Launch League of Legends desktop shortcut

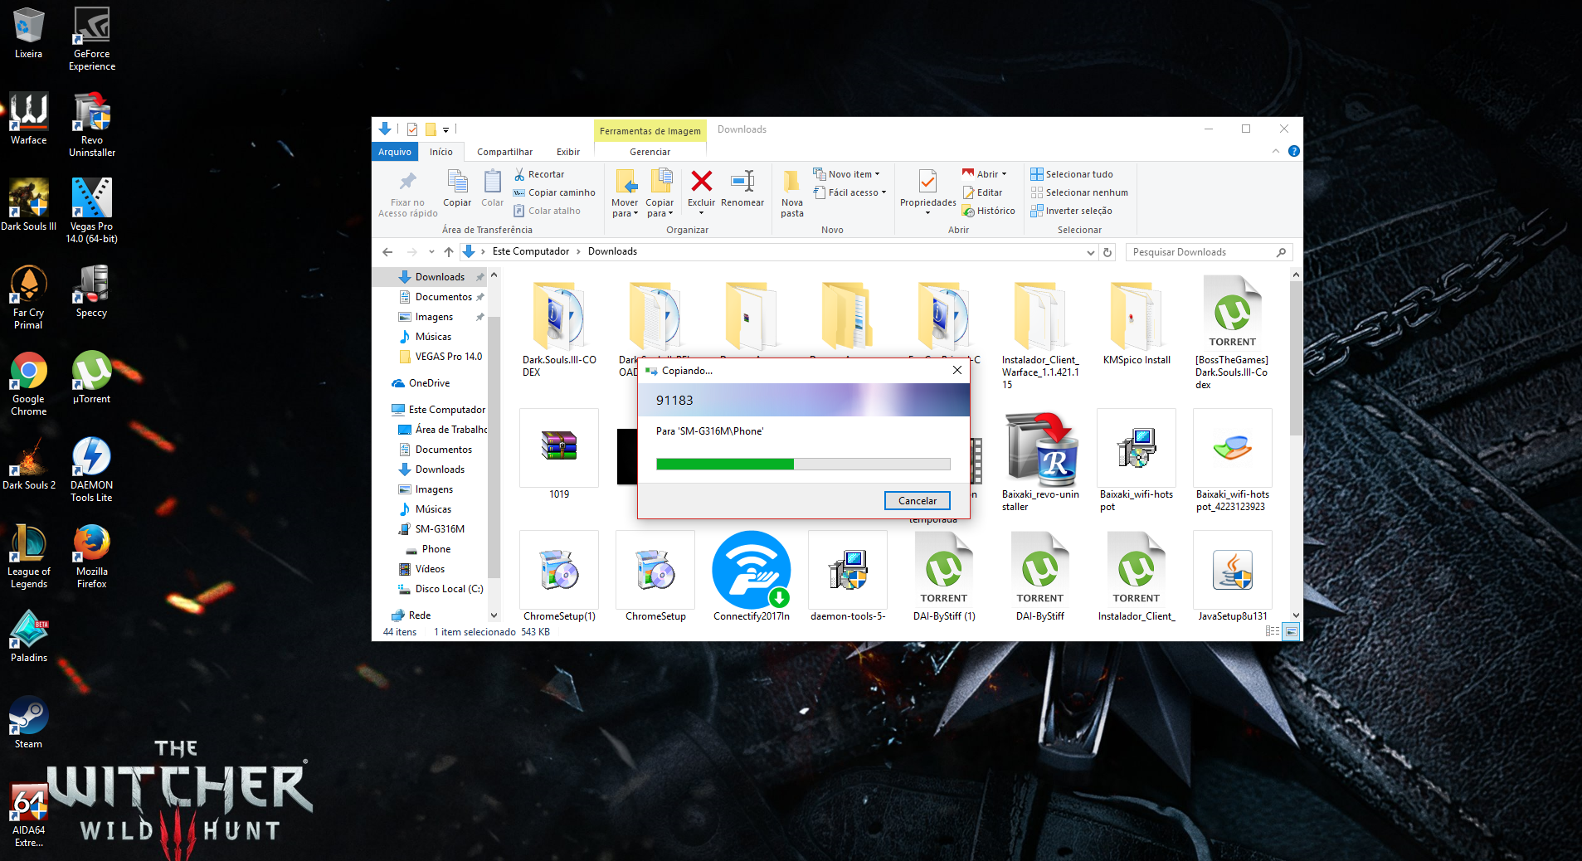pyautogui.click(x=28, y=556)
